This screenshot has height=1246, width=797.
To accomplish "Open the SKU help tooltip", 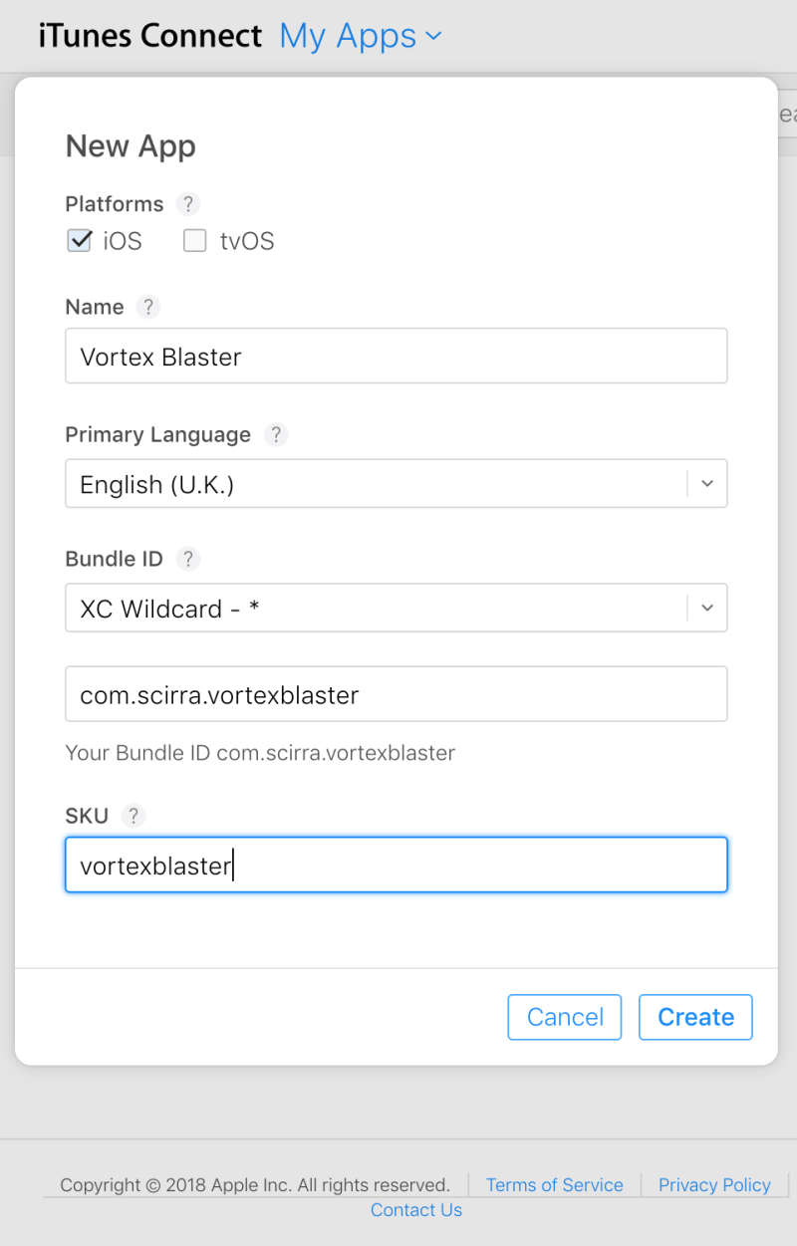I will [133, 815].
